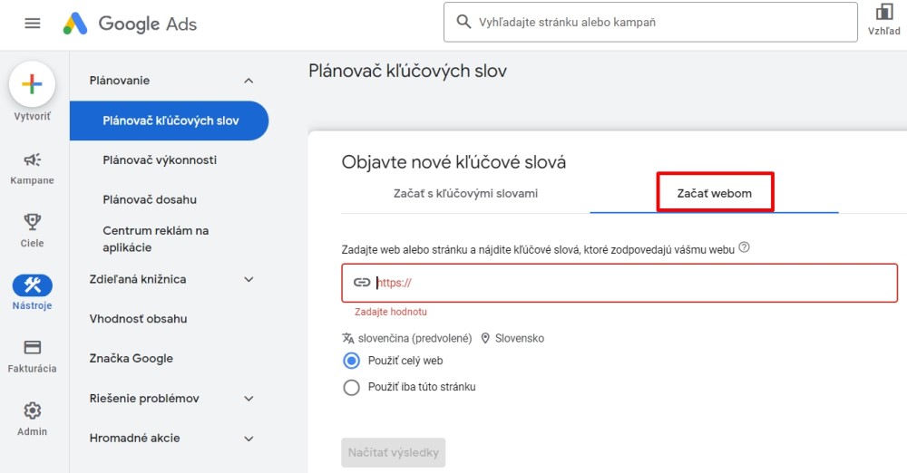The width and height of the screenshot is (907, 473).
Task: Switch to Začať s kľúčovými slovami tab
Action: coord(465,194)
